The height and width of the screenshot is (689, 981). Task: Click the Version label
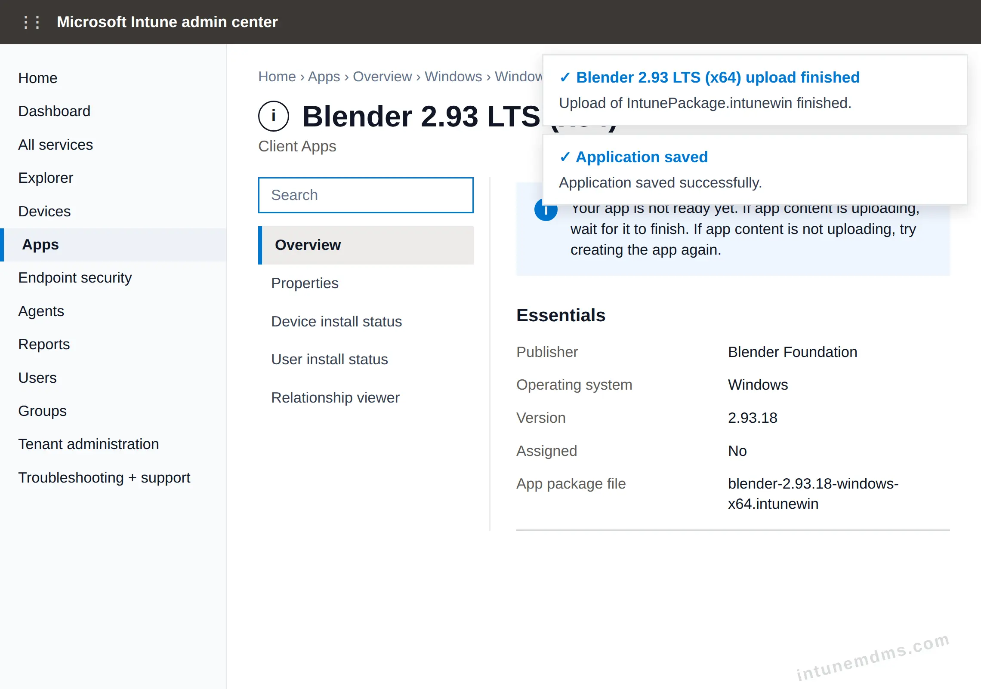541,418
